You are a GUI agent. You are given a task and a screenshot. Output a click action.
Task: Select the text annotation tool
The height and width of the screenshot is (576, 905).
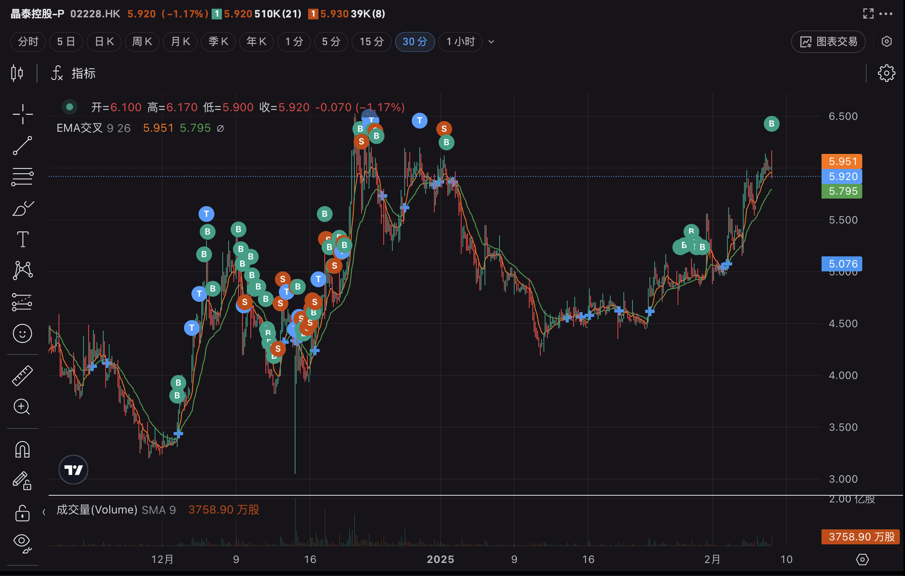coord(23,239)
